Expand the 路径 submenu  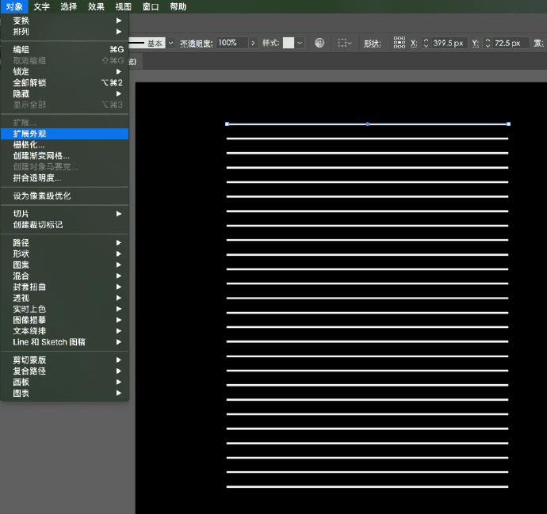21,242
